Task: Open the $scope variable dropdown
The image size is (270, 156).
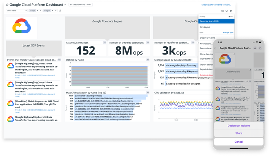Action: click(35, 11)
